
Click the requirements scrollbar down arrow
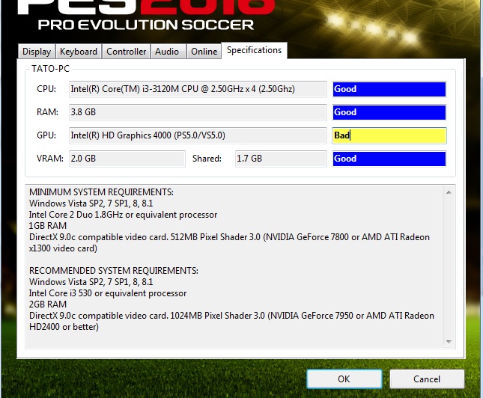[449, 342]
